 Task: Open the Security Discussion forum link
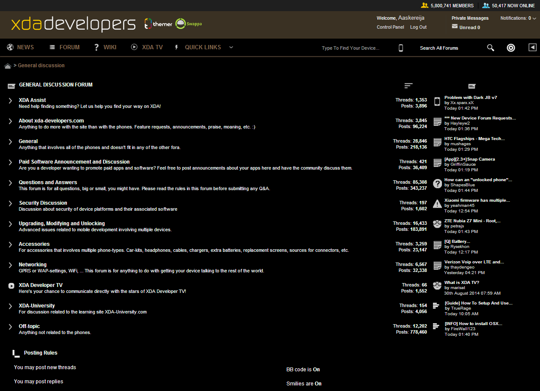(43, 203)
